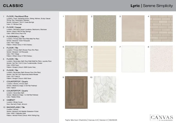Select the FLOOR RevWood Plus heading
176x123 pixels.
point(17,16)
